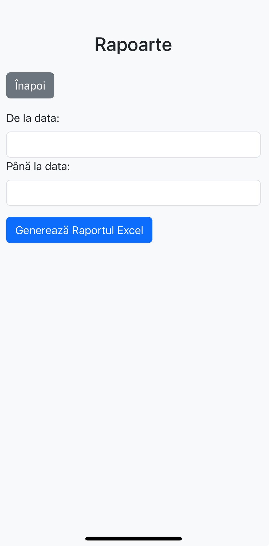Click the Până la data label
This screenshot has width=269, height=546.
[x=38, y=166]
